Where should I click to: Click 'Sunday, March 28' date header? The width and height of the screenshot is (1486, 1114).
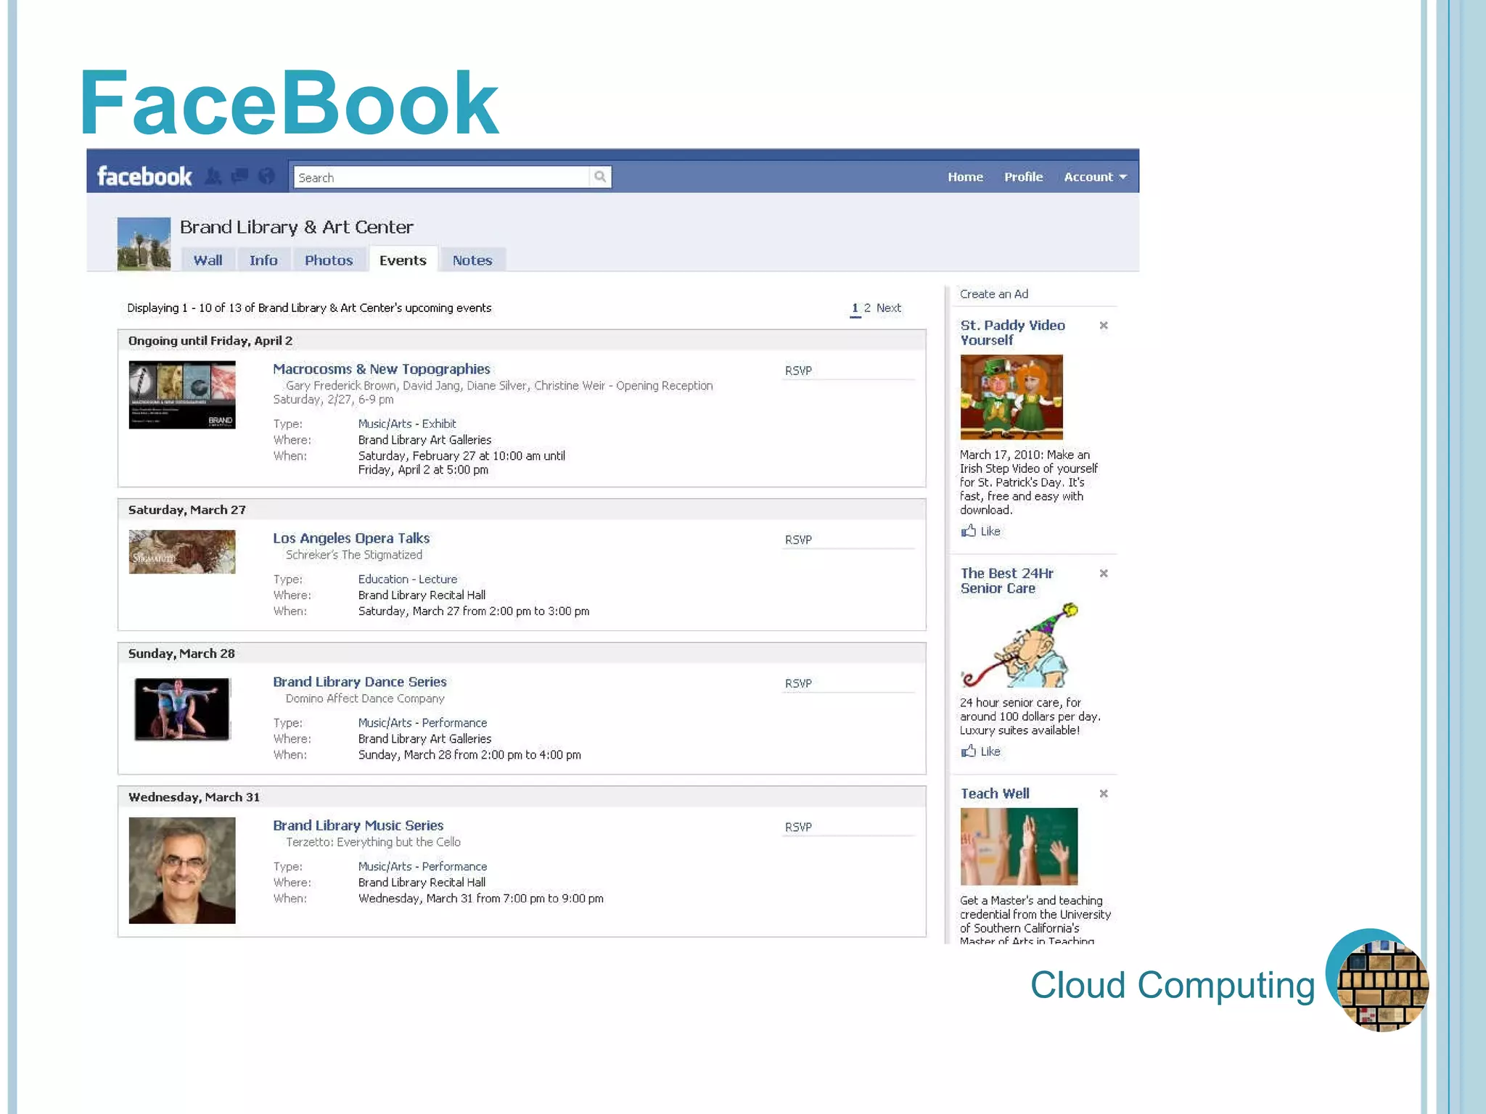coord(181,653)
